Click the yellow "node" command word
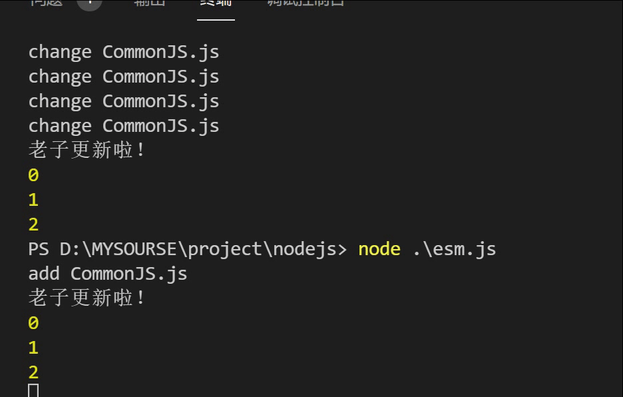Image resolution: width=623 pixels, height=397 pixels. click(x=379, y=249)
